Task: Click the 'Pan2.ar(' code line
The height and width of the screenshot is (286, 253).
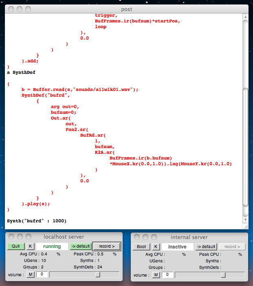Action: tap(77, 129)
